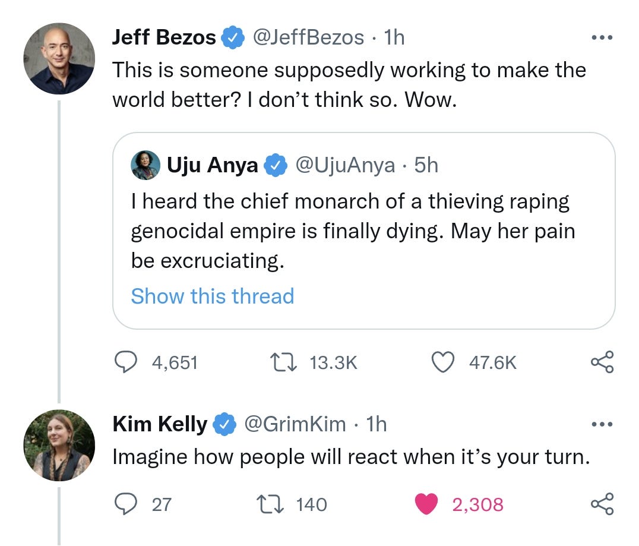Open more options on Kim Kelly's tweet

(x=602, y=424)
